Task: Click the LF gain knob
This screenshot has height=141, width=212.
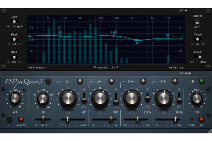Action: pos(68,98)
